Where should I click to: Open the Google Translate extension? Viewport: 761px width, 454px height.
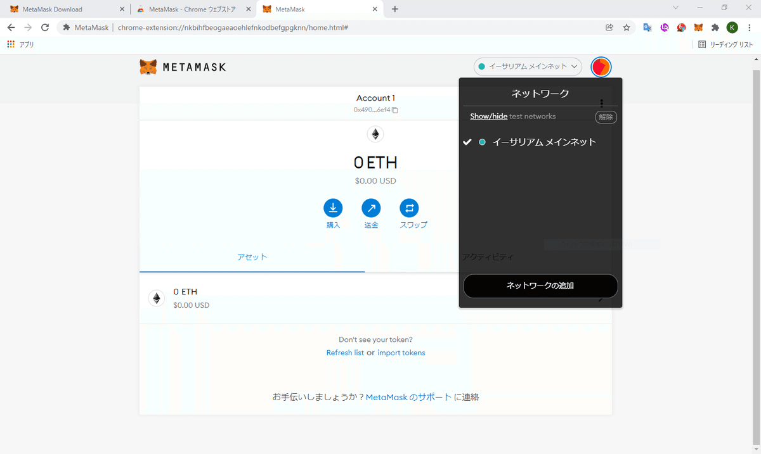click(x=647, y=27)
